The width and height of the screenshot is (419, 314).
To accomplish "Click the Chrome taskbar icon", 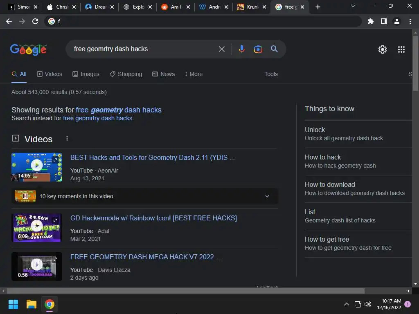I will pos(50,304).
